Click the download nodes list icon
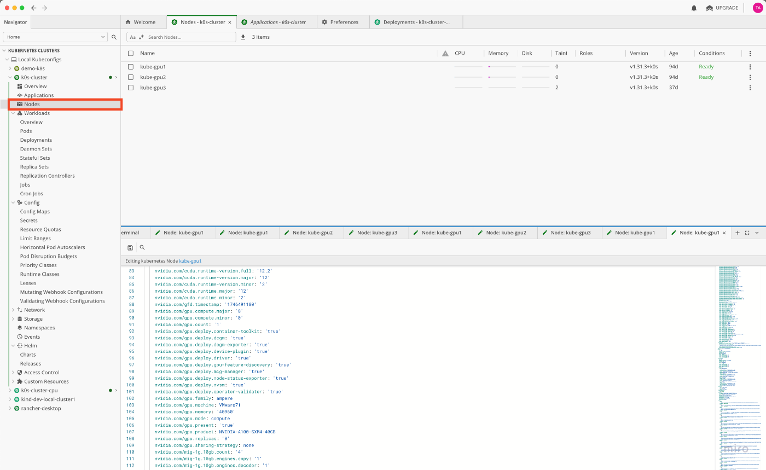This screenshot has width=766, height=470. 243,37
